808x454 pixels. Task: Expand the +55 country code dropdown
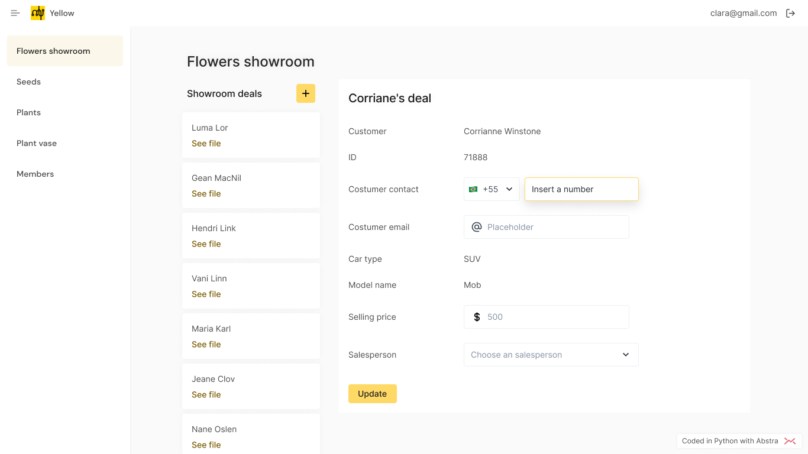(509, 189)
